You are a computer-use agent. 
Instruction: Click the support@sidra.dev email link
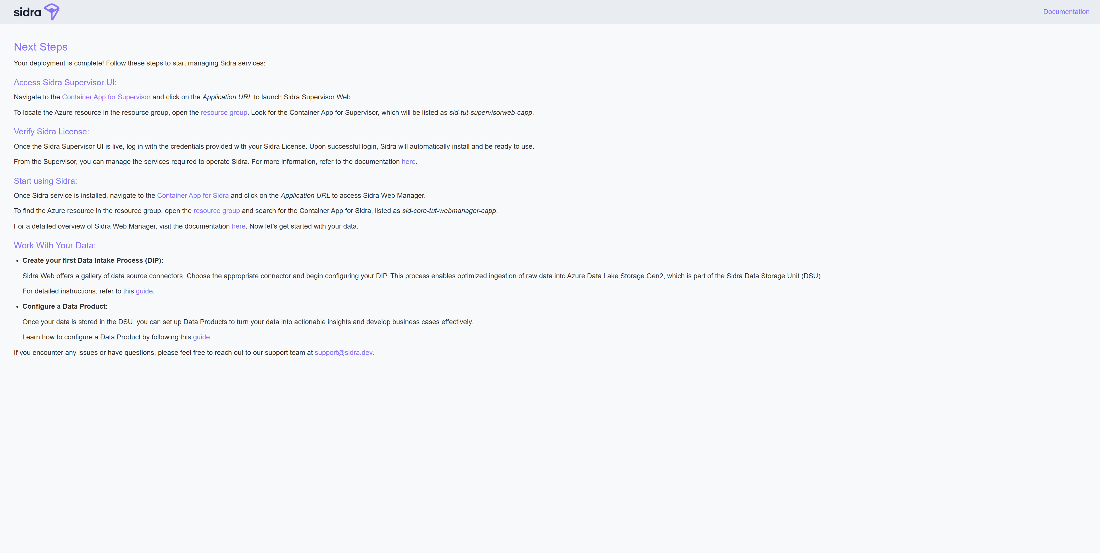[x=343, y=353]
